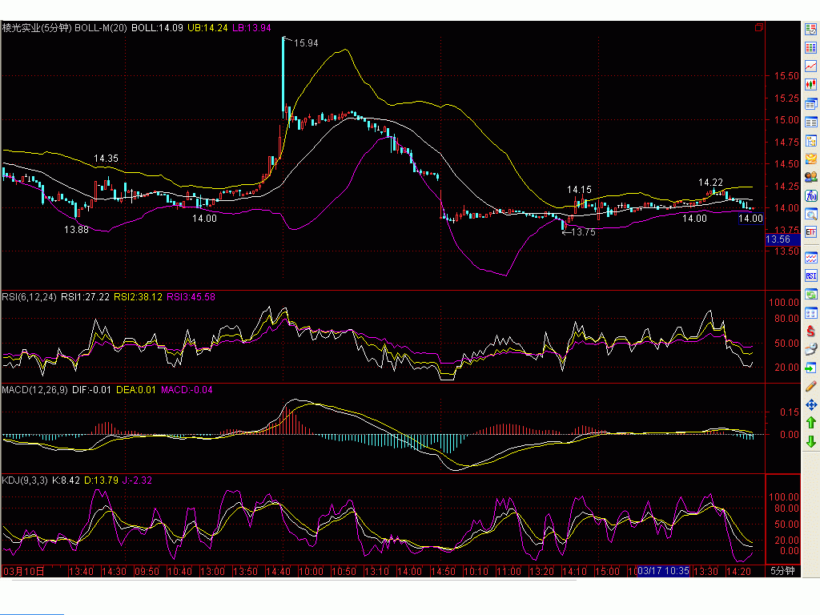The image size is (820, 615).
Task: Click the DIF:-0.01 value
Action: pos(91,390)
